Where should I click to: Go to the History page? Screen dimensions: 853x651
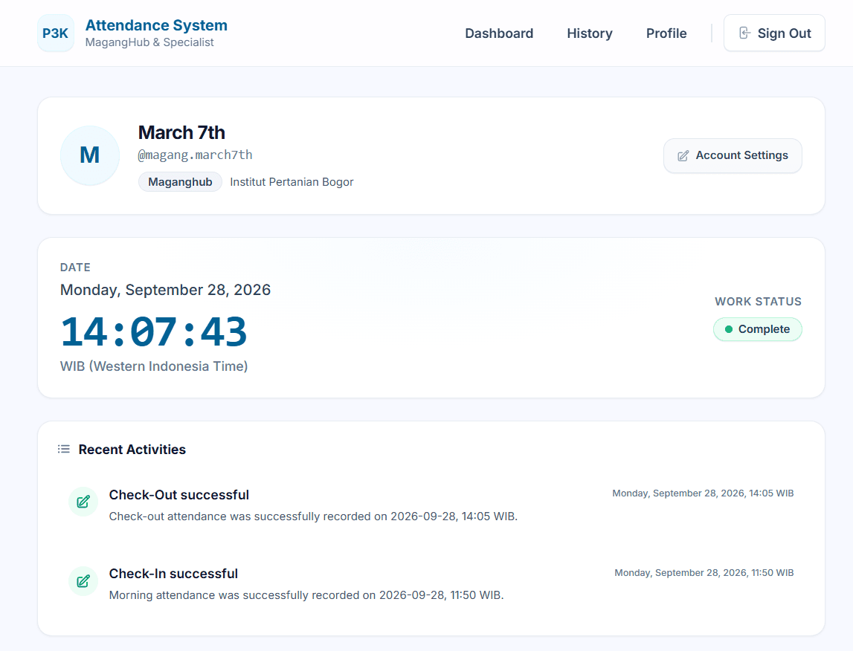coord(590,33)
